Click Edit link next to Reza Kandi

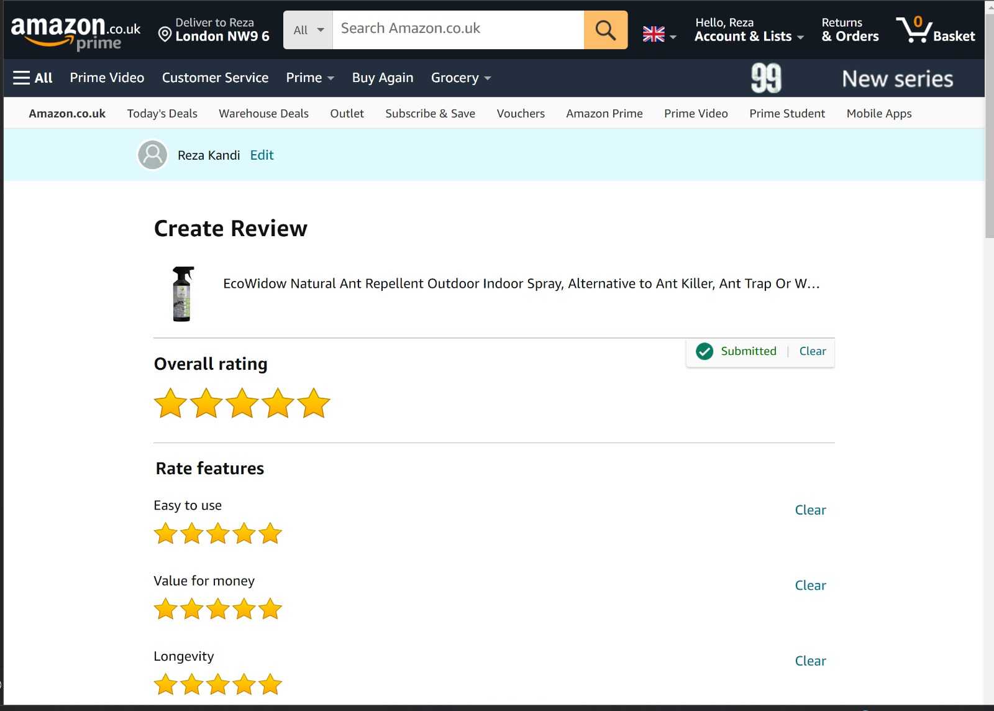[x=262, y=155]
